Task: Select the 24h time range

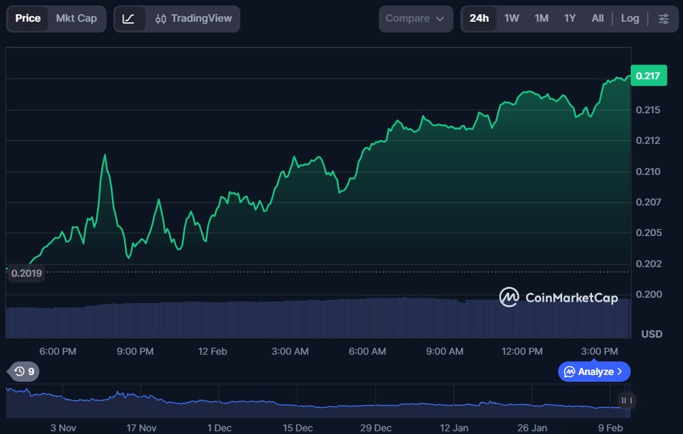Action: (479, 18)
